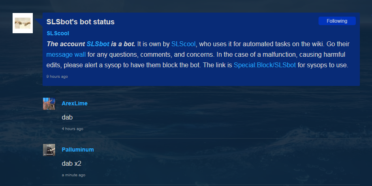The image size is (372, 186).
Task: Open the thread title SLSbot's bot status
Action: pos(80,22)
